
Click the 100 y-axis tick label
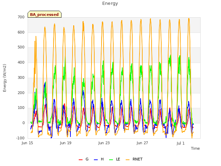[21, 108]
